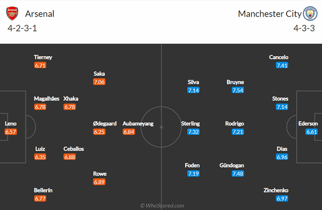Image resolution: width=322 pixels, height=210 pixels.
Task: Click Foden's 7.19 rating badge
Action: click(193, 174)
